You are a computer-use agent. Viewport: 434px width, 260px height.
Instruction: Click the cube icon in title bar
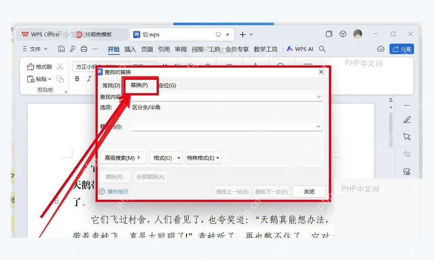(x=343, y=34)
